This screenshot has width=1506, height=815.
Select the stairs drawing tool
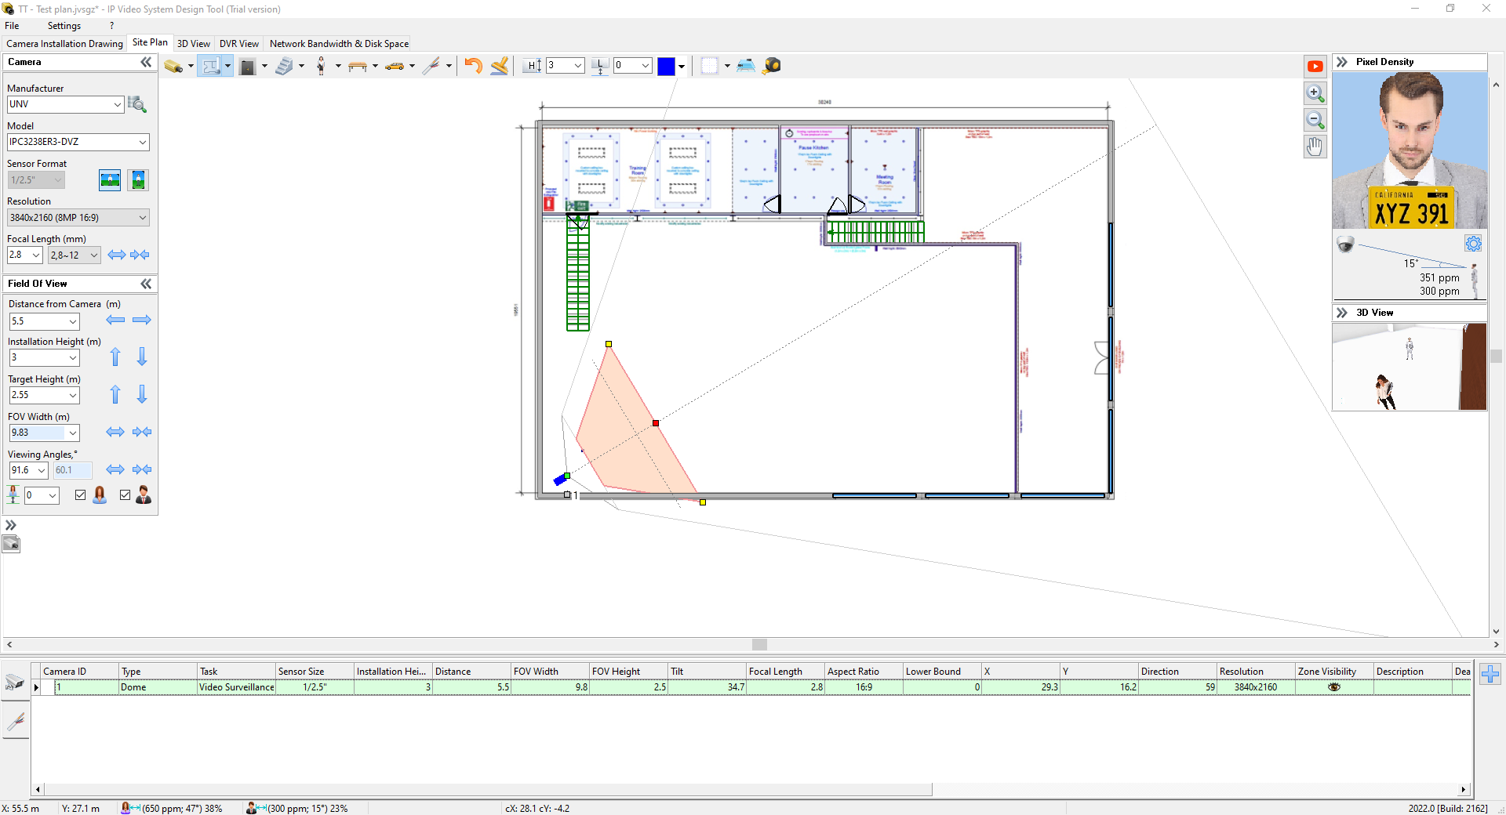(x=284, y=66)
